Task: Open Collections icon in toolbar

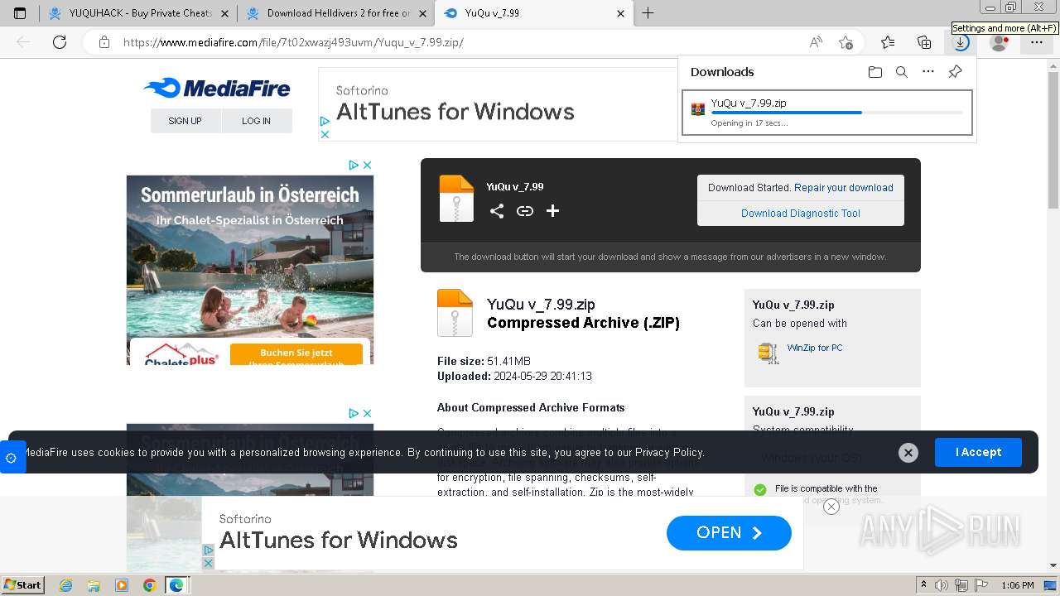Action: [924, 42]
